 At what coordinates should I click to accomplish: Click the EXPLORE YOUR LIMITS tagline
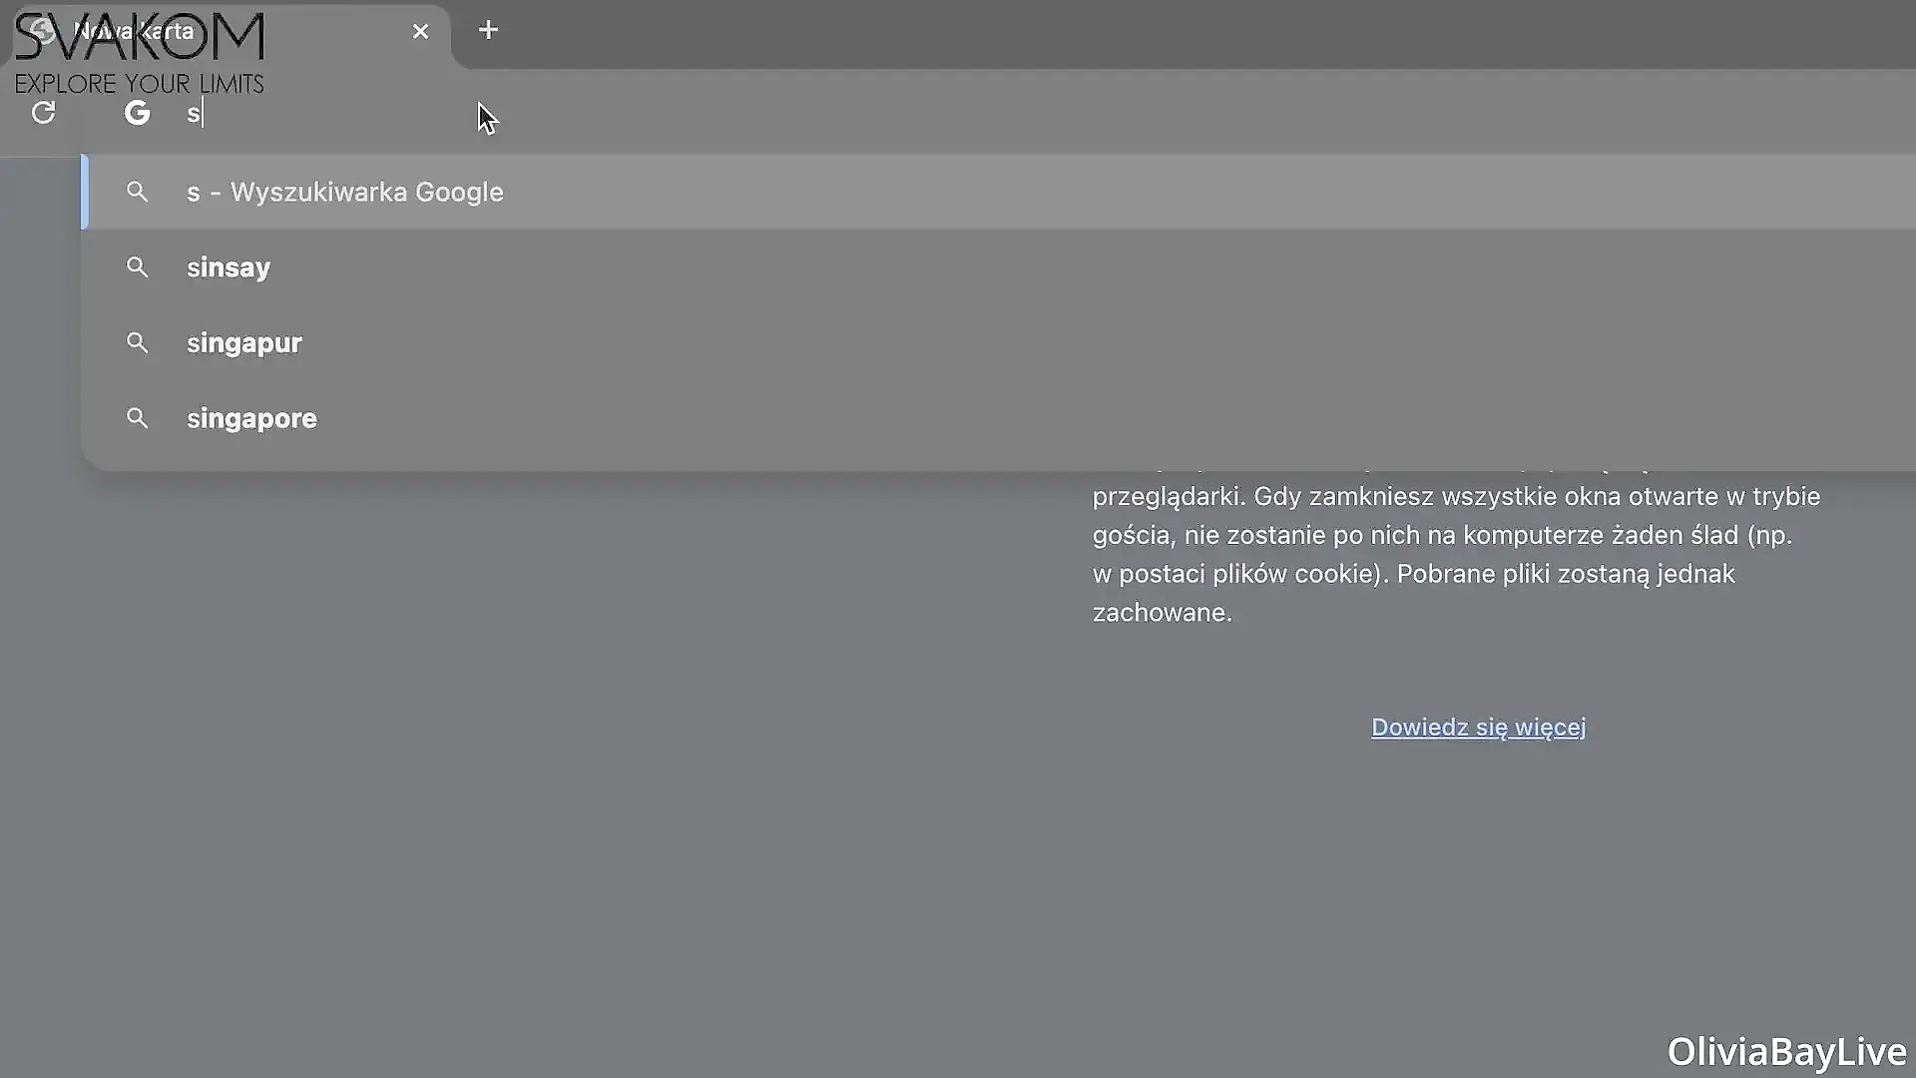139,84
